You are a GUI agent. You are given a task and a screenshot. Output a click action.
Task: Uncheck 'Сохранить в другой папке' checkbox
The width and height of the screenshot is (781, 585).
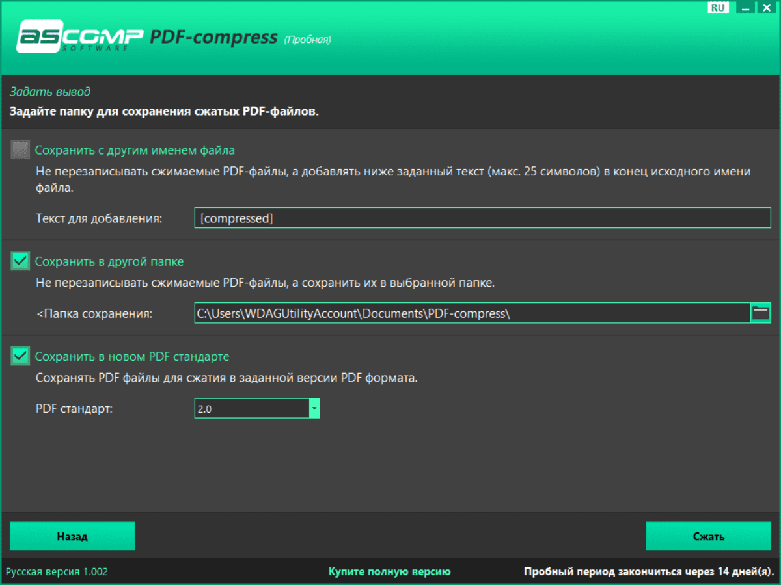point(21,261)
